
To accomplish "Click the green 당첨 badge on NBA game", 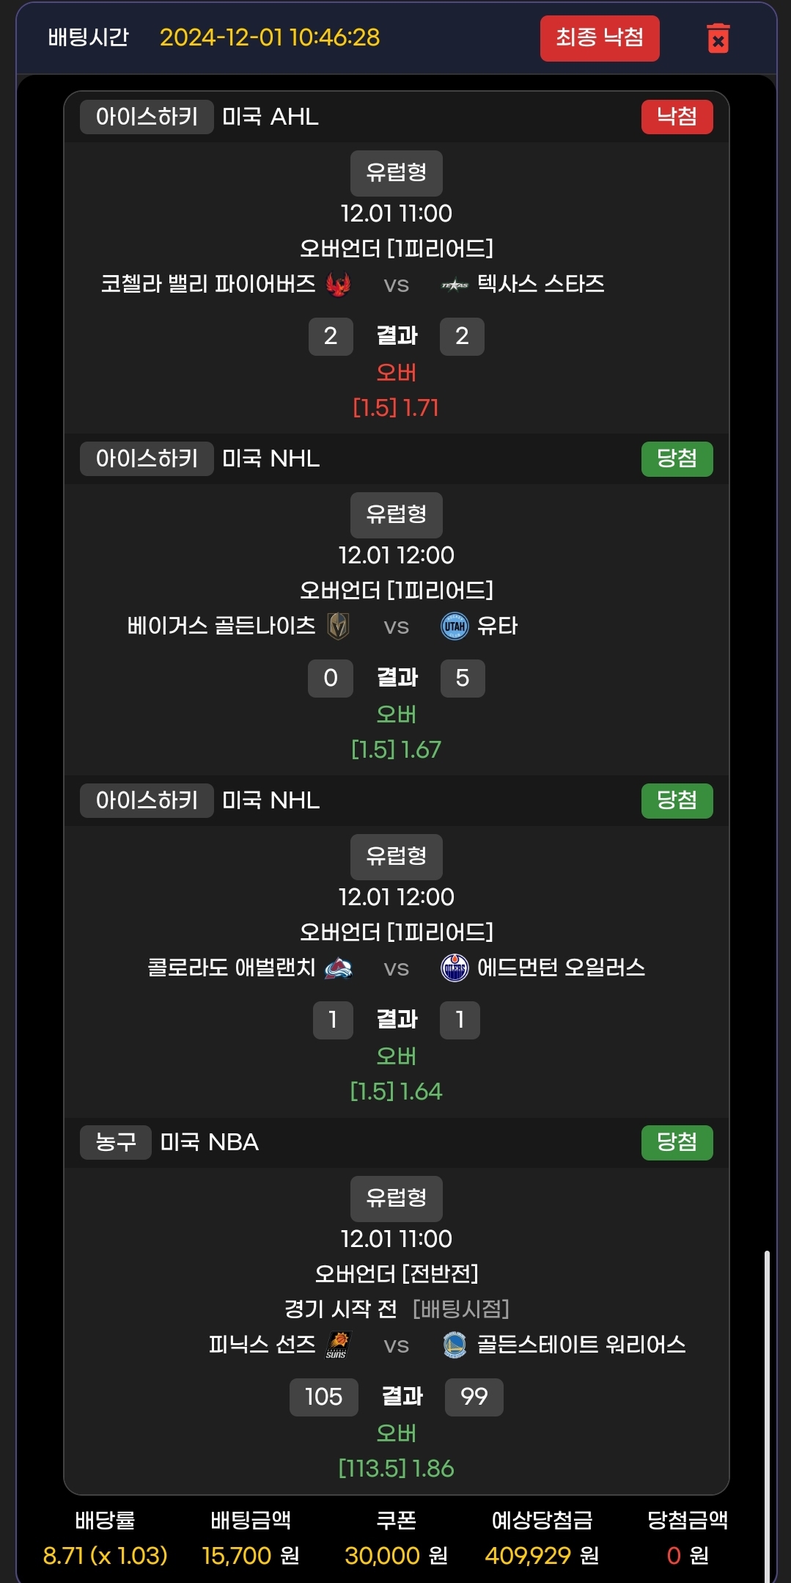I will [677, 1142].
